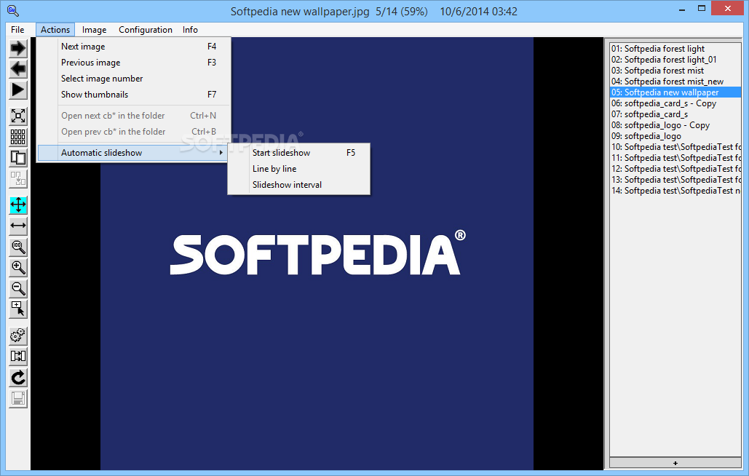749x476 pixels.
Task: Select list entry 14: Softpedia test
Action: (675, 191)
